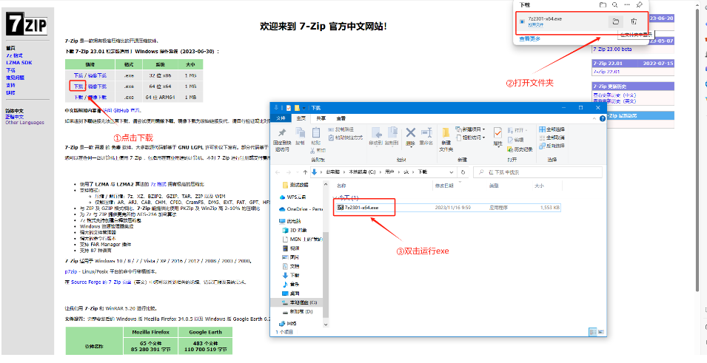Open the 轻松访问 dropdown
The image size is (707, 363).
470,138
